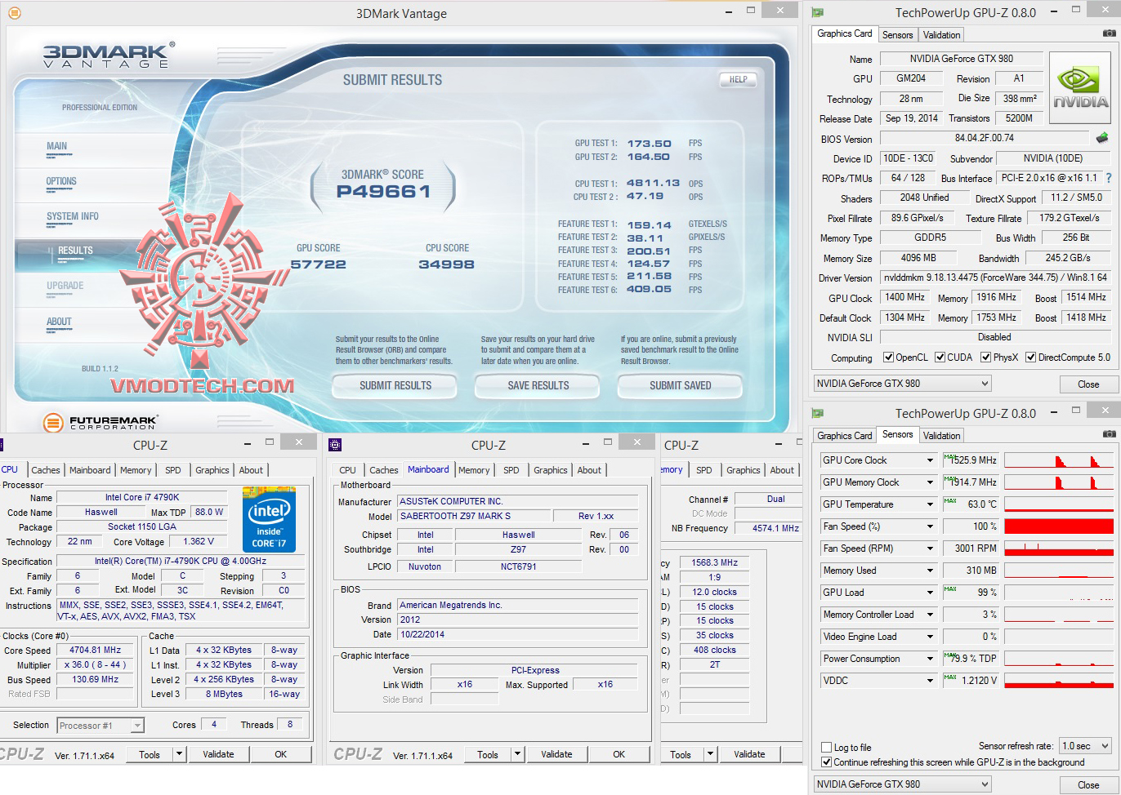This screenshot has height=795, width=1121.
Task: Uncheck Continue refreshing while GPU-Z in background
Action: tap(826, 762)
